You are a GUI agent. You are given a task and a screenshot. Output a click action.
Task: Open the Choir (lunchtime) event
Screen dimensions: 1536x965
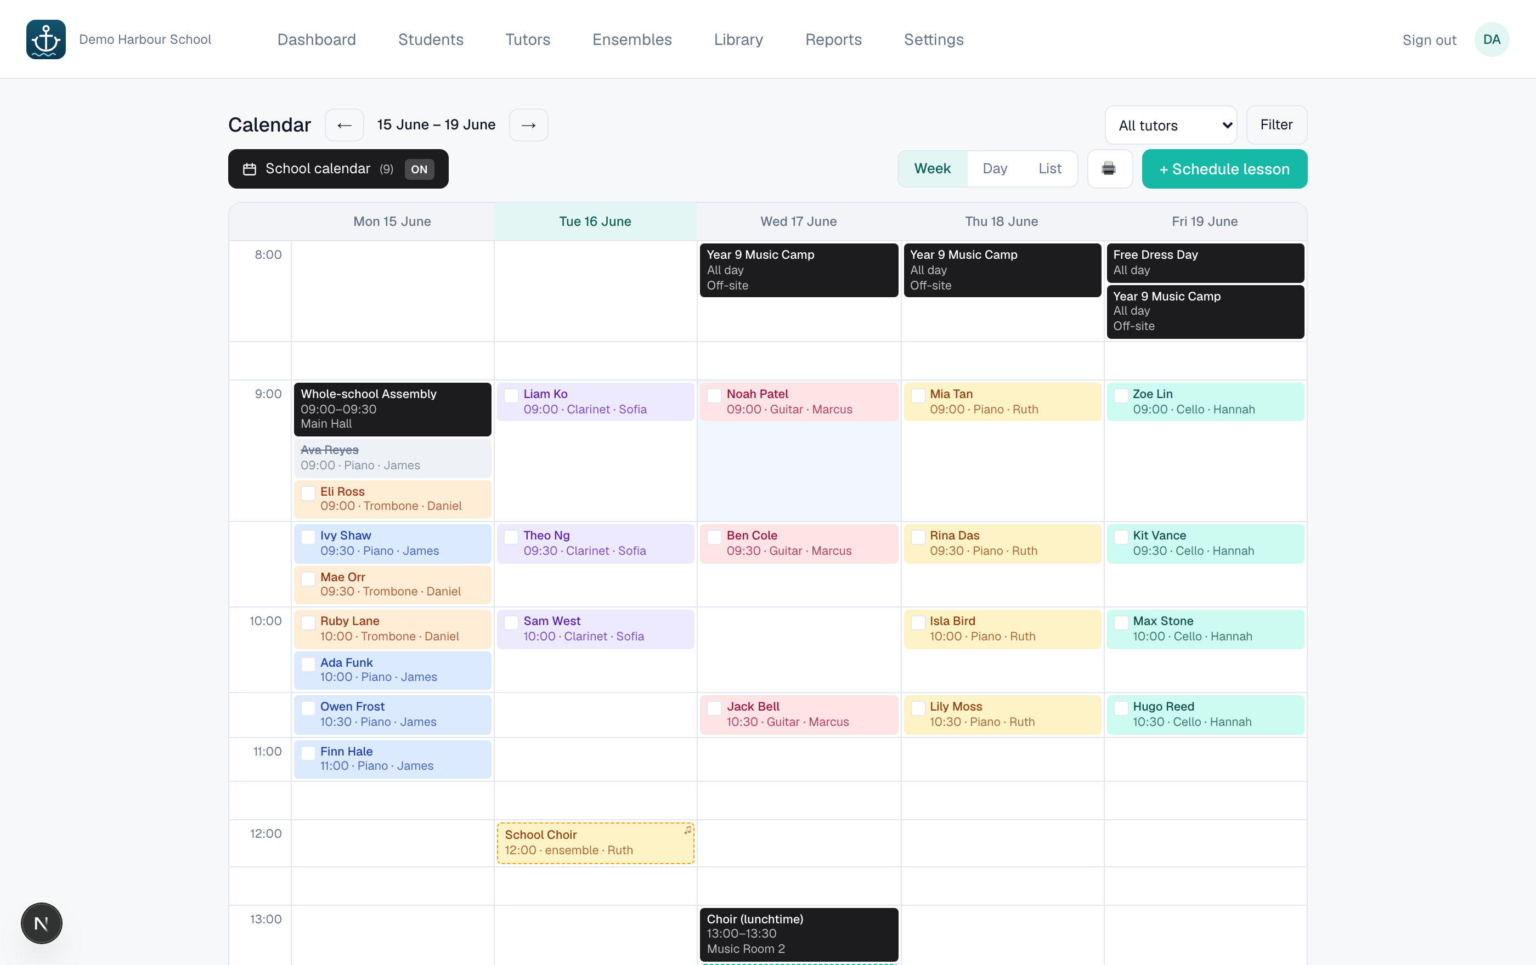(799, 934)
